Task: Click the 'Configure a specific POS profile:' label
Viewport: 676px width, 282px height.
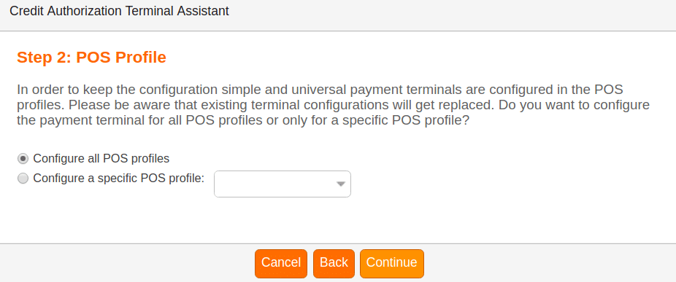Action: point(118,179)
